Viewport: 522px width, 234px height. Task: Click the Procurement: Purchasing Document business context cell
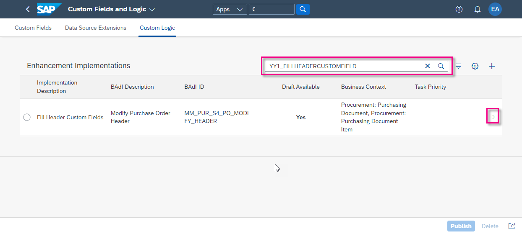point(374,117)
